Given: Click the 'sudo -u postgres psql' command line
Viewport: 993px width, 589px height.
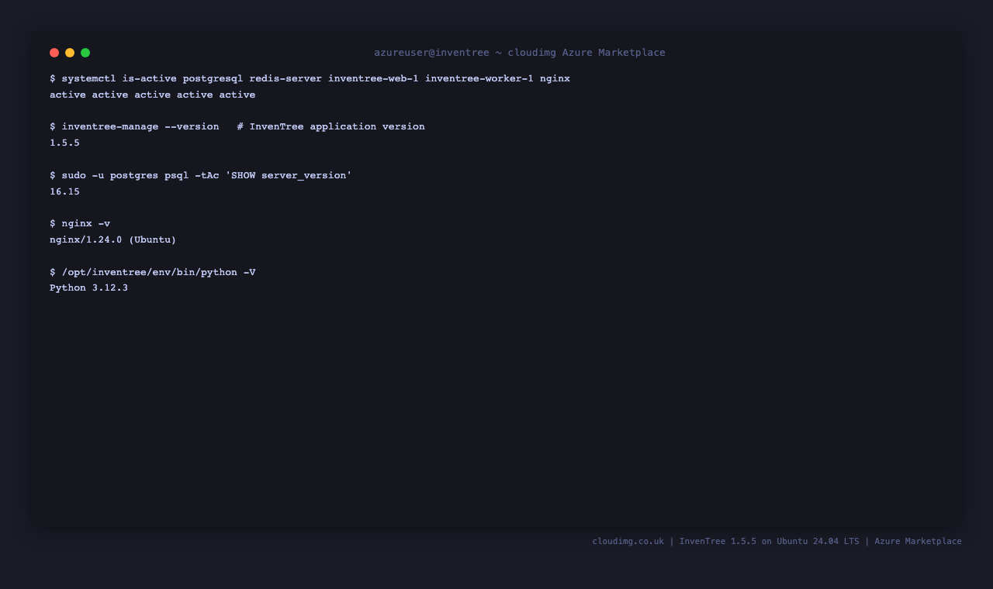Looking at the screenshot, I should coord(201,176).
